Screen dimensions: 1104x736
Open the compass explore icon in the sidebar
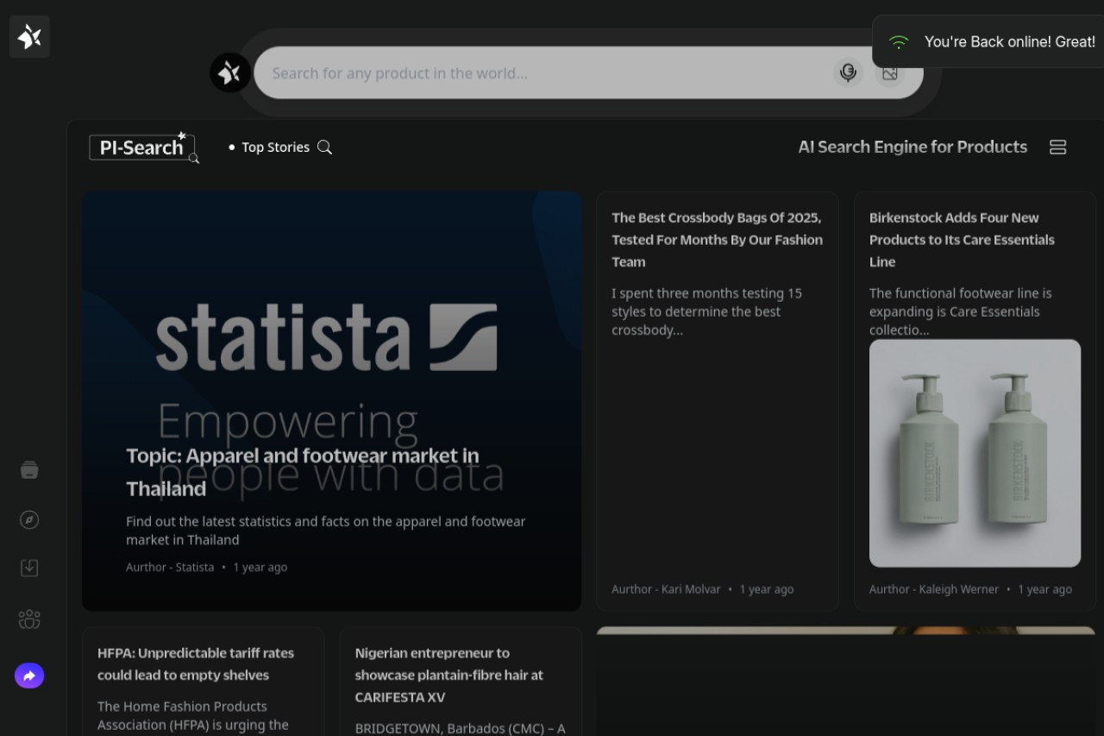coord(29,519)
